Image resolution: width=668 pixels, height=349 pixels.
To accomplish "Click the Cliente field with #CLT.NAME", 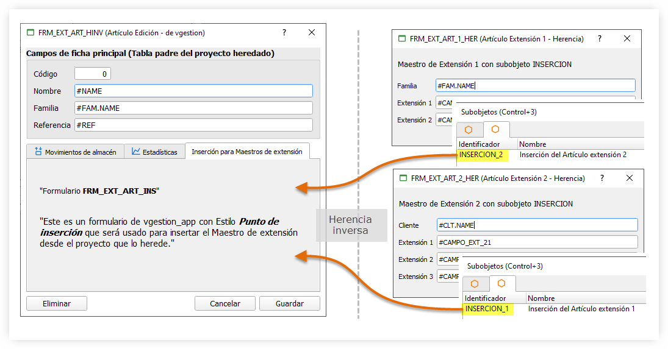I will click(x=537, y=225).
